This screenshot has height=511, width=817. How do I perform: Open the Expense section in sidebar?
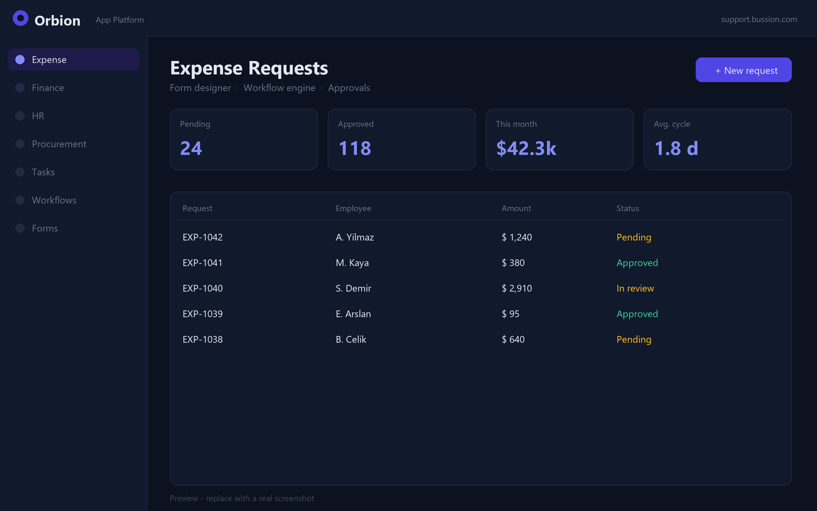(x=73, y=59)
